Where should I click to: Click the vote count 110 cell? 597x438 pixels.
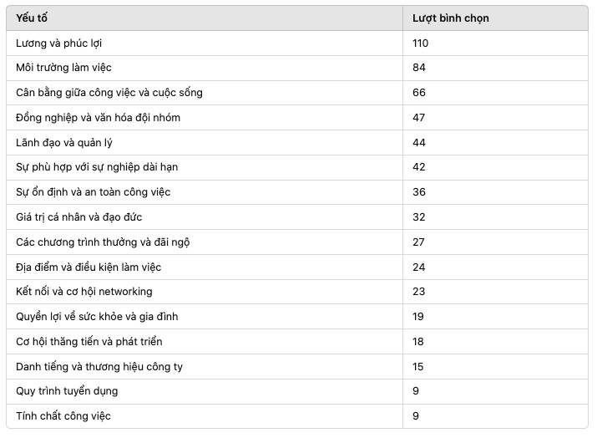coord(495,43)
